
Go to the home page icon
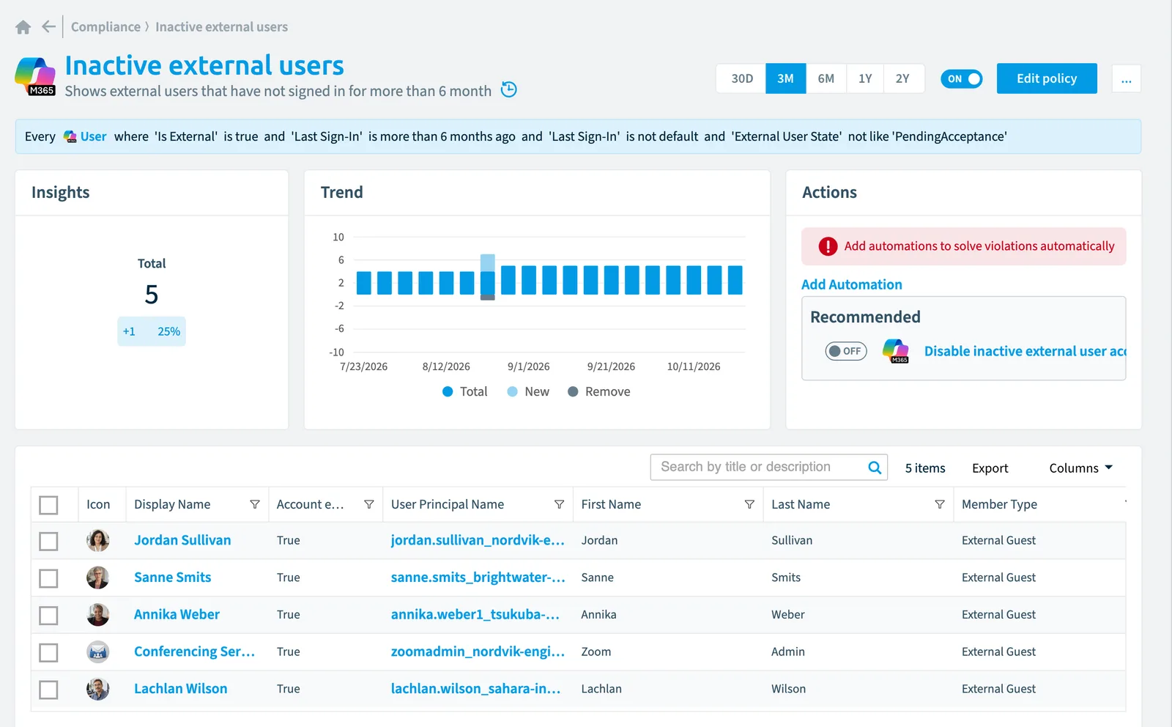pyautogui.click(x=23, y=27)
